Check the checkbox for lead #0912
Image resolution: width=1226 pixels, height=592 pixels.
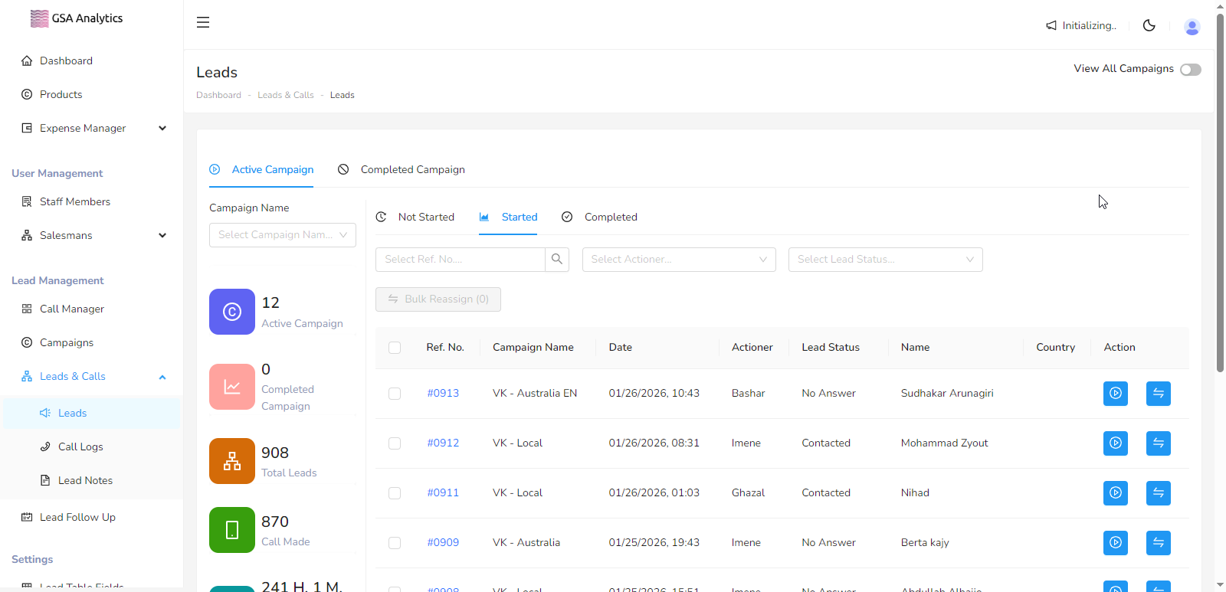tap(395, 443)
